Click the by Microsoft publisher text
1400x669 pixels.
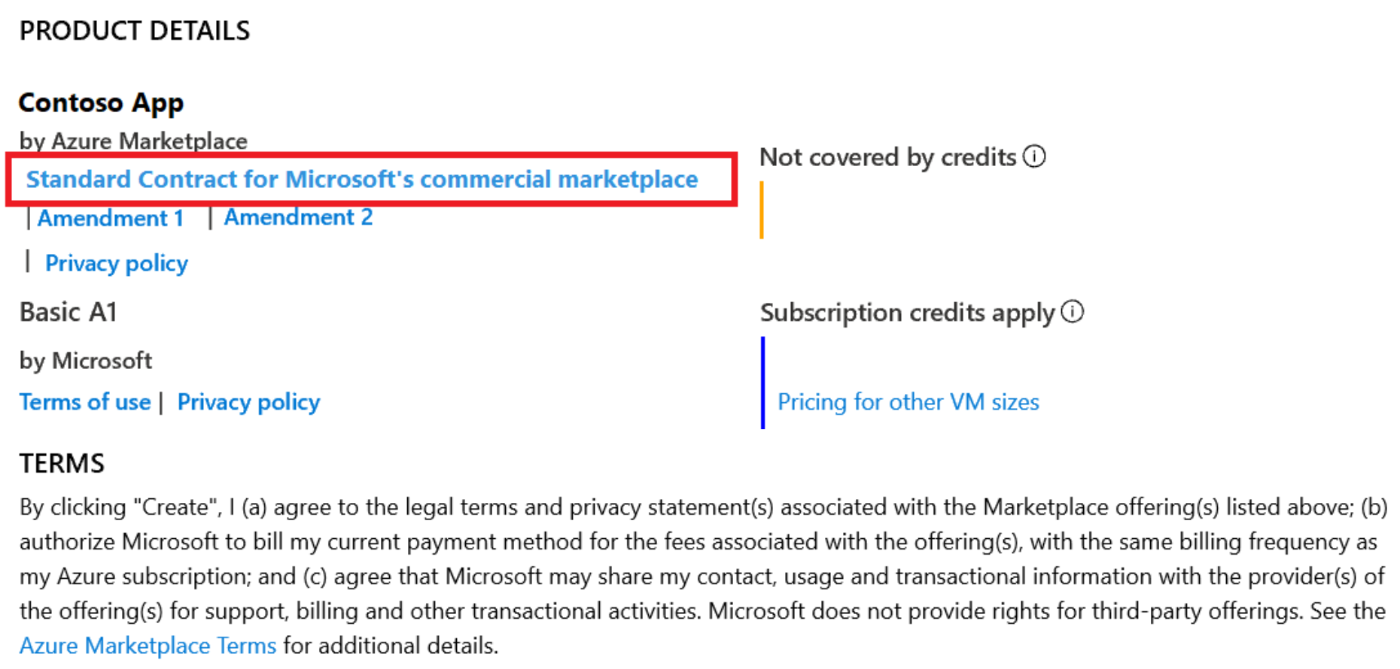tap(86, 361)
